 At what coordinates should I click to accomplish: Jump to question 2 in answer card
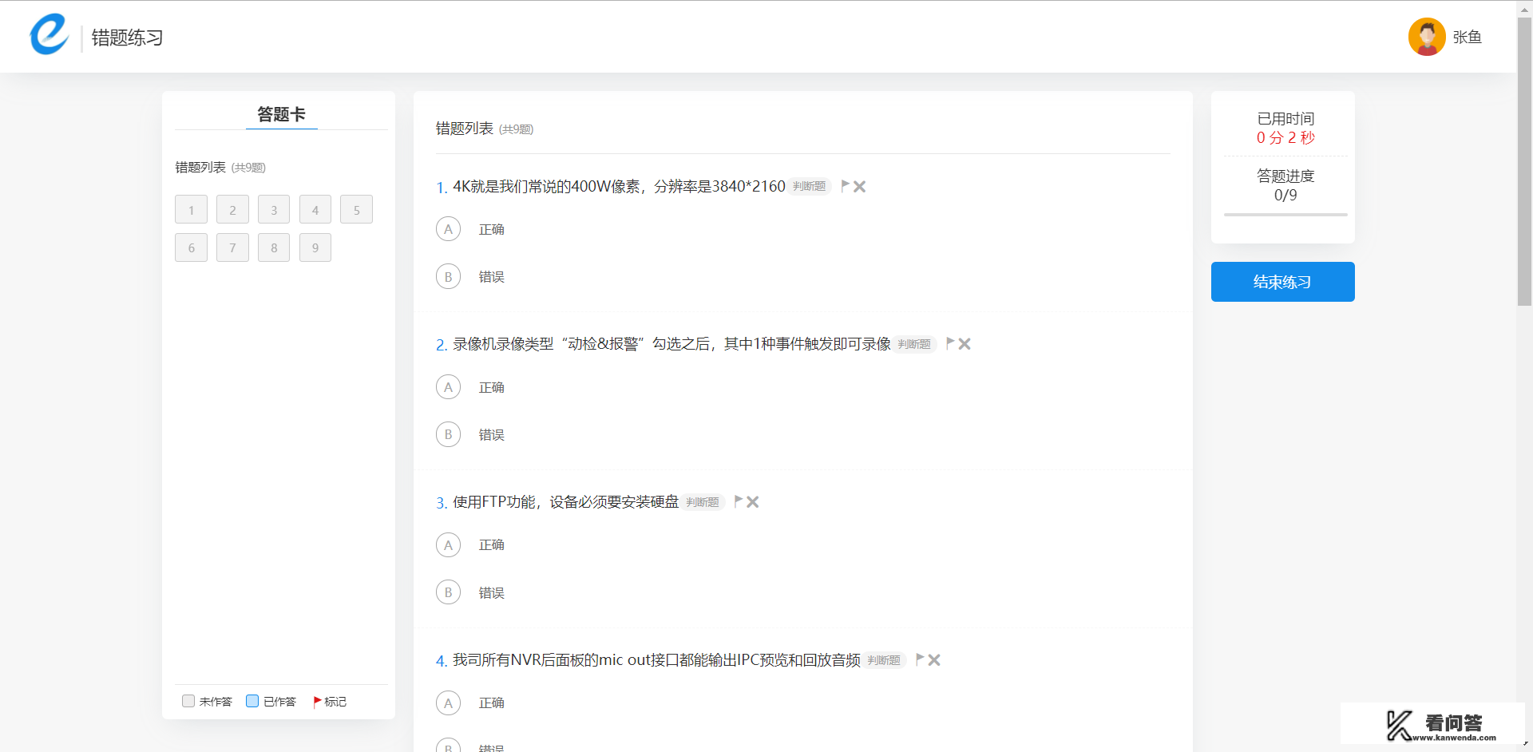coord(232,210)
